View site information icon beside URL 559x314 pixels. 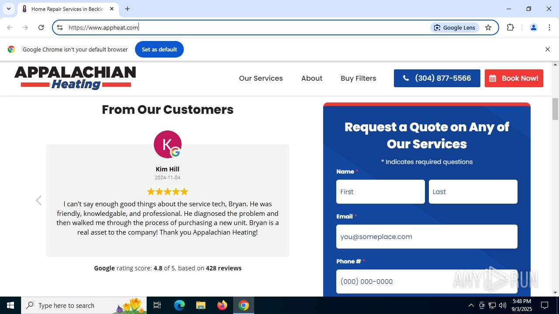click(x=60, y=27)
